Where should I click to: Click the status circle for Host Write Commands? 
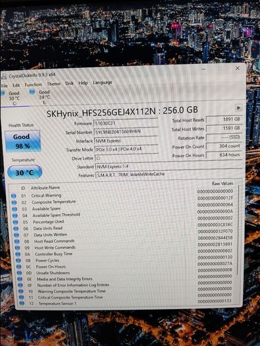point(17,248)
